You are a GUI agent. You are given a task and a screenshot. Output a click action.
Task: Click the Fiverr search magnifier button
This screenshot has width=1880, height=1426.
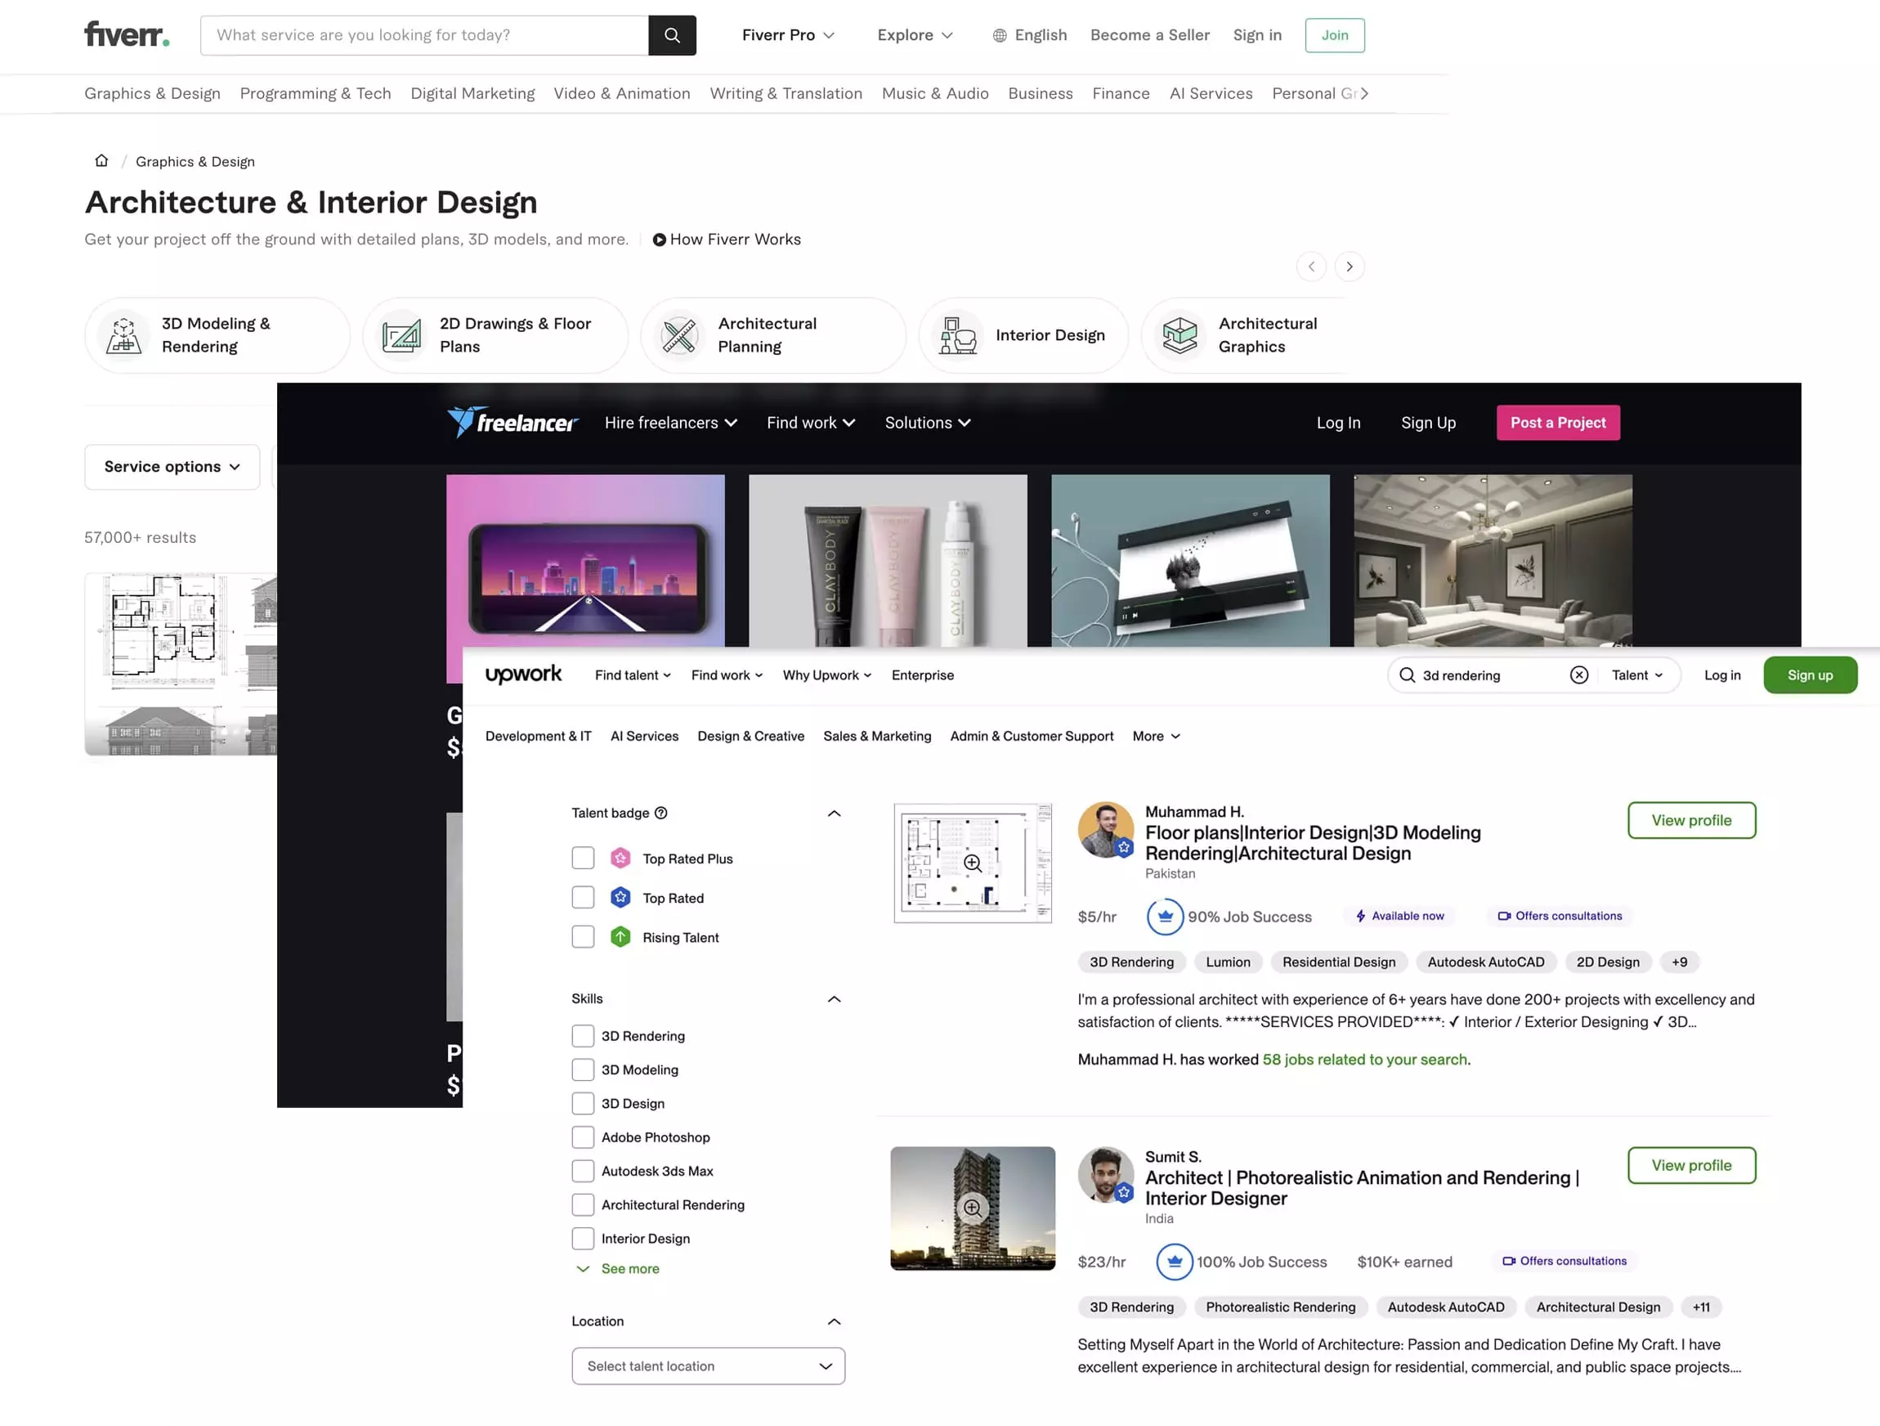tap(671, 35)
